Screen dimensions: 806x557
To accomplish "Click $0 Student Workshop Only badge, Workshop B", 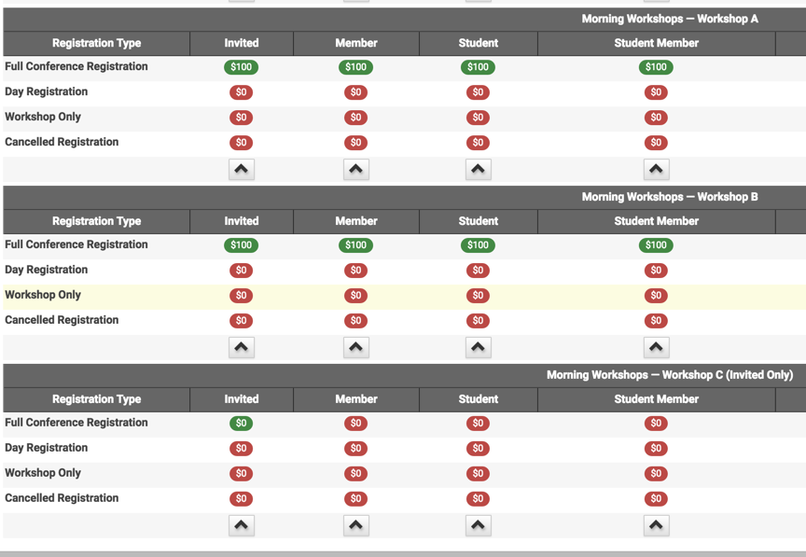I will [x=478, y=295].
